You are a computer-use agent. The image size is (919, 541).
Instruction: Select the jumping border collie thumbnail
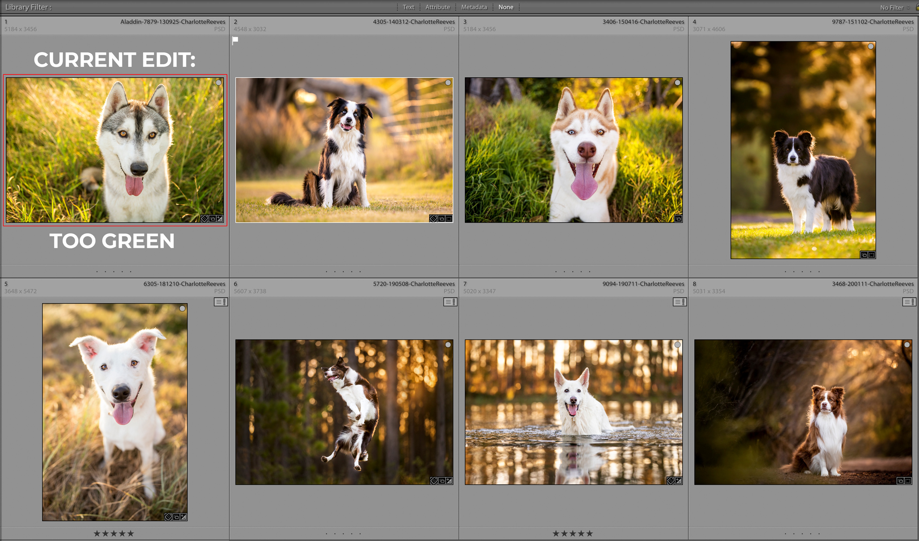pyautogui.click(x=344, y=412)
